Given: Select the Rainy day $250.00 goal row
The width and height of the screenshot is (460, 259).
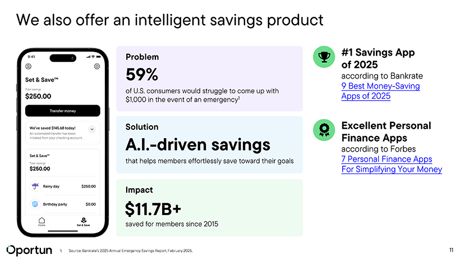Looking at the screenshot, I should click(x=63, y=186).
